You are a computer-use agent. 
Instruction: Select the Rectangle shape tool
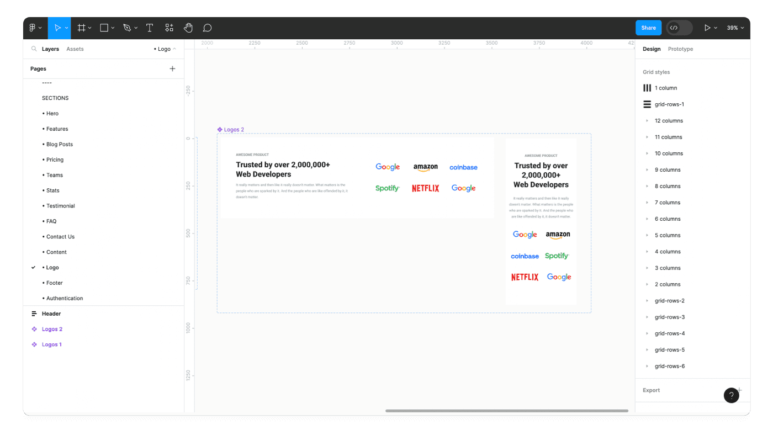pyautogui.click(x=104, y=28)
